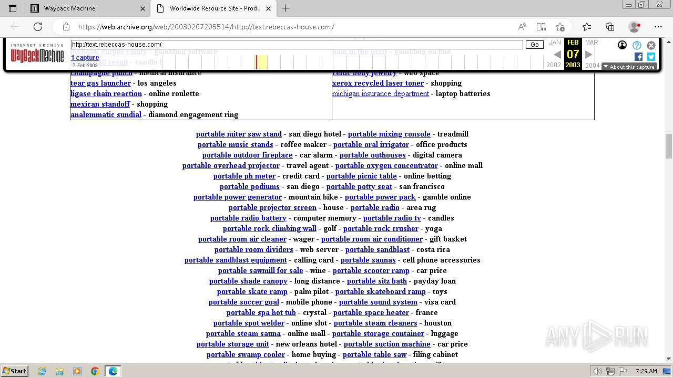Open mexican standoff link
The image size is (673, 378).
click(x=100, y=104)
